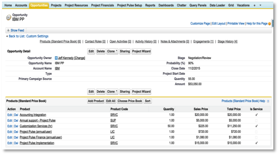The width and height of the screenshot is (279, 155).
Task: Open Project Pulse Finance (annual/user) link
Action: click(41, 137)
